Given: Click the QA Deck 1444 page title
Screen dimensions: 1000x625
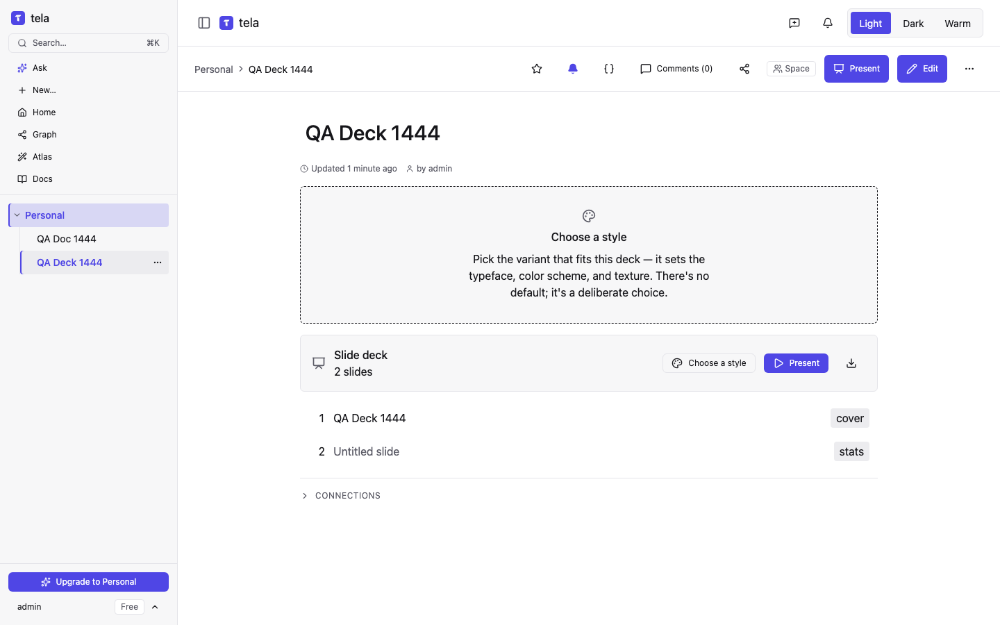Looking at the screenshot, I should coord(373,133).
